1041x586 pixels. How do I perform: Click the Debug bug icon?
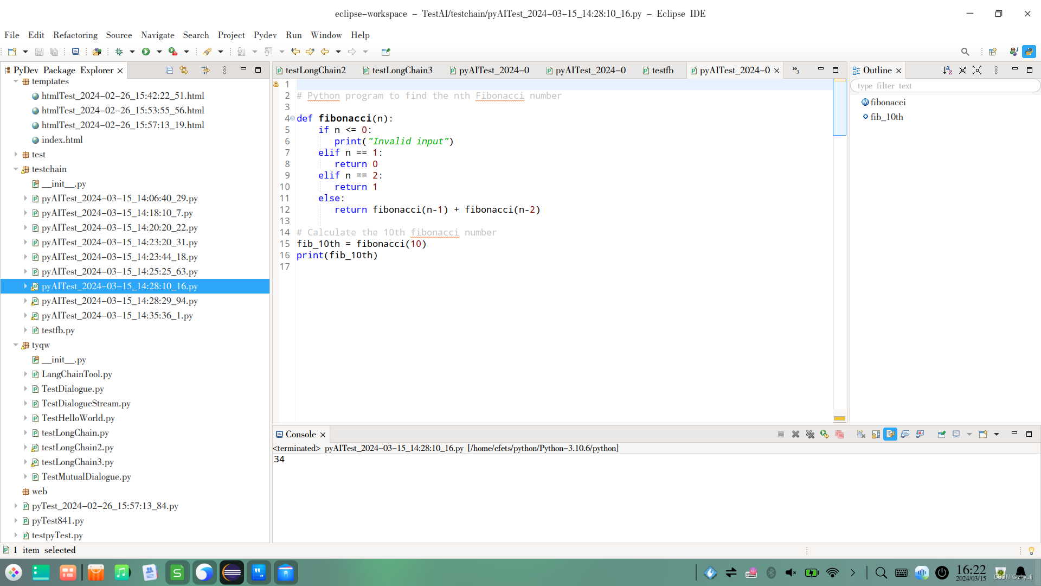point(119,52)
